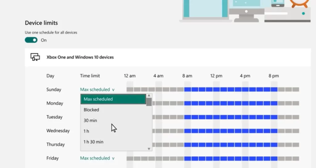The image size is (316, 168).
Task: Pick 30 min time limit option
Action: click(113, 120)
